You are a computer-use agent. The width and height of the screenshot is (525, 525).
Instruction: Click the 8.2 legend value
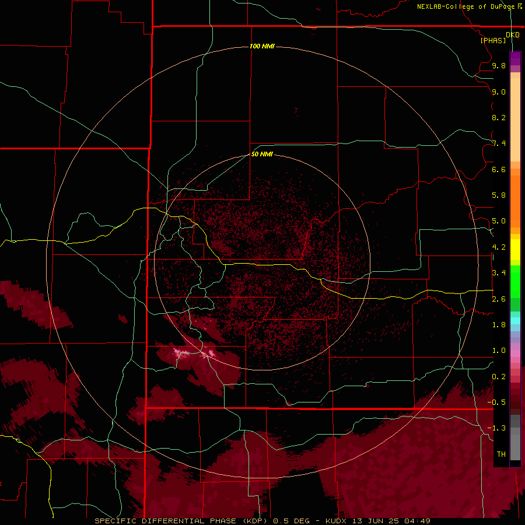(499, 117)
